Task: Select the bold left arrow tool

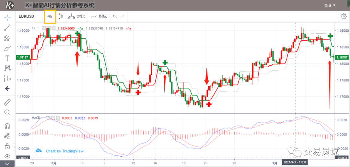Action: coord(7,89)
